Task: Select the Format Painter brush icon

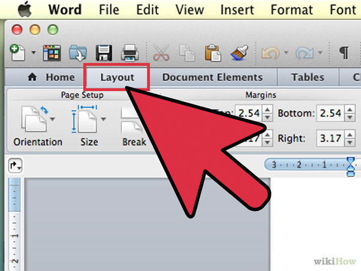Action: (x=240, y=53)
